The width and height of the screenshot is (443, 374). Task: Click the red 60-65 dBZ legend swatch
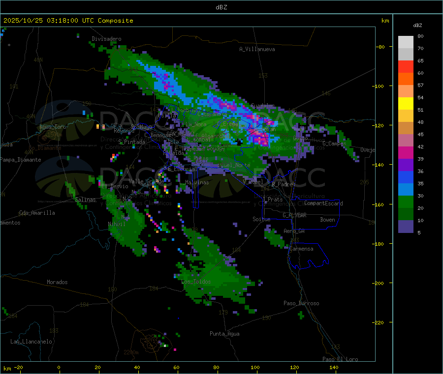406,66
